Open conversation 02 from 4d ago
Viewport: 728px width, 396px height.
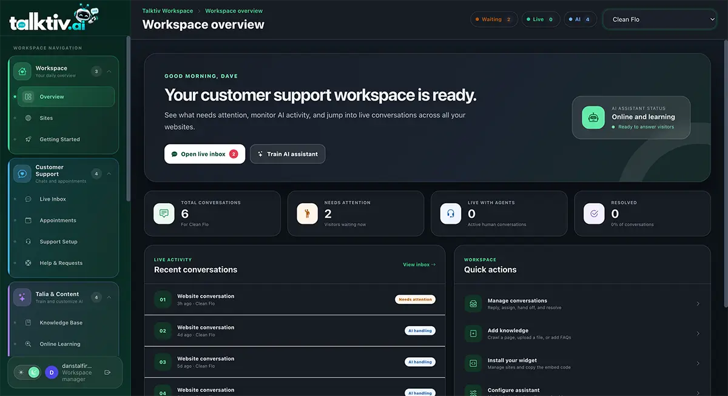point(295,331)
